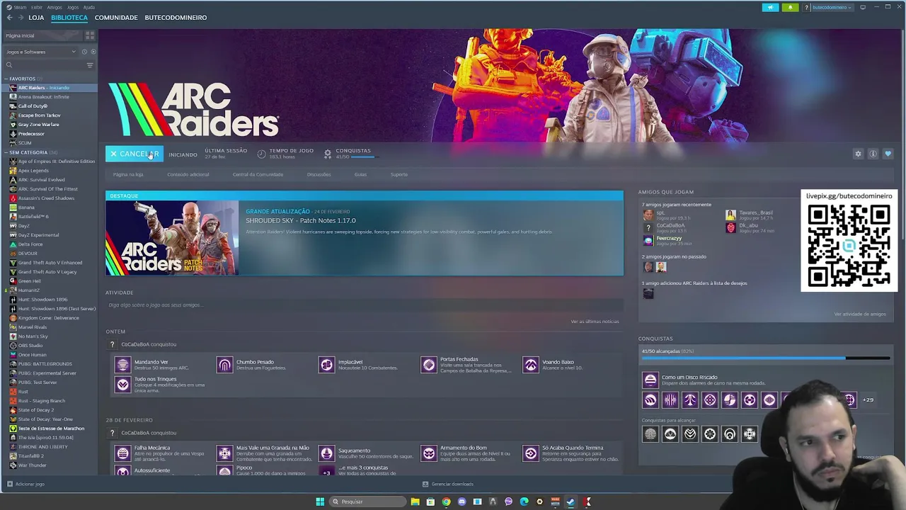Show only ready-to-play games icon

coord(93,52)
